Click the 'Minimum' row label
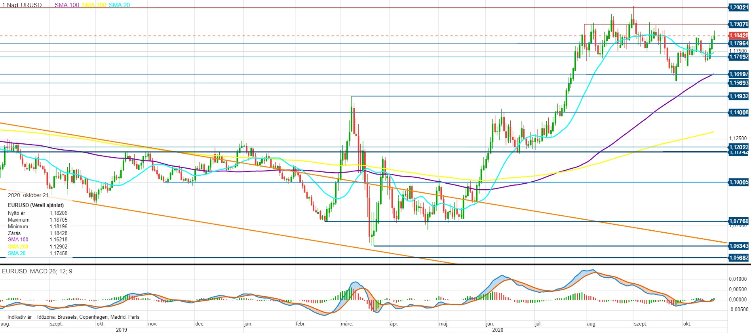This screenshot has width=751, height=333. [18, 227]
